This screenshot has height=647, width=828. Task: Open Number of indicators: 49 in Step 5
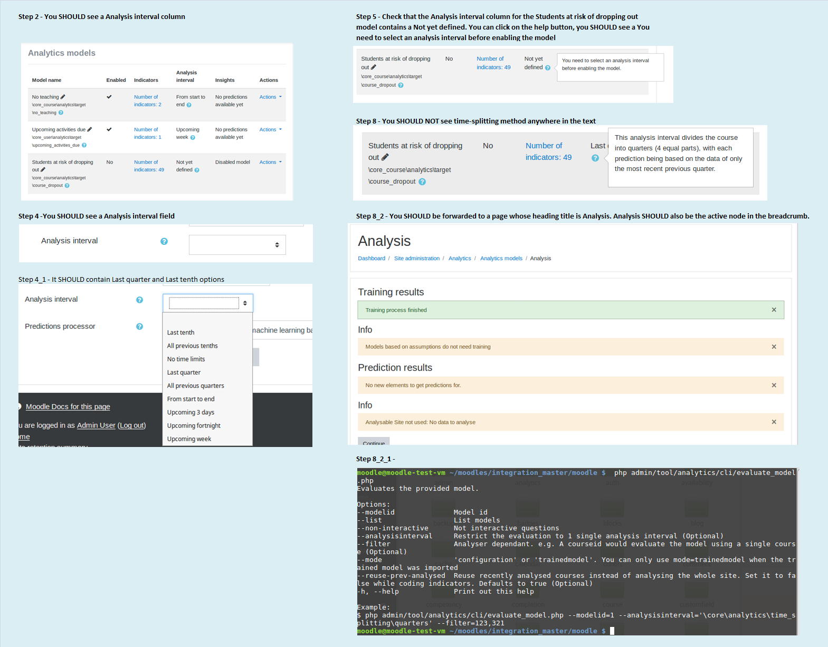coord(493,63)
